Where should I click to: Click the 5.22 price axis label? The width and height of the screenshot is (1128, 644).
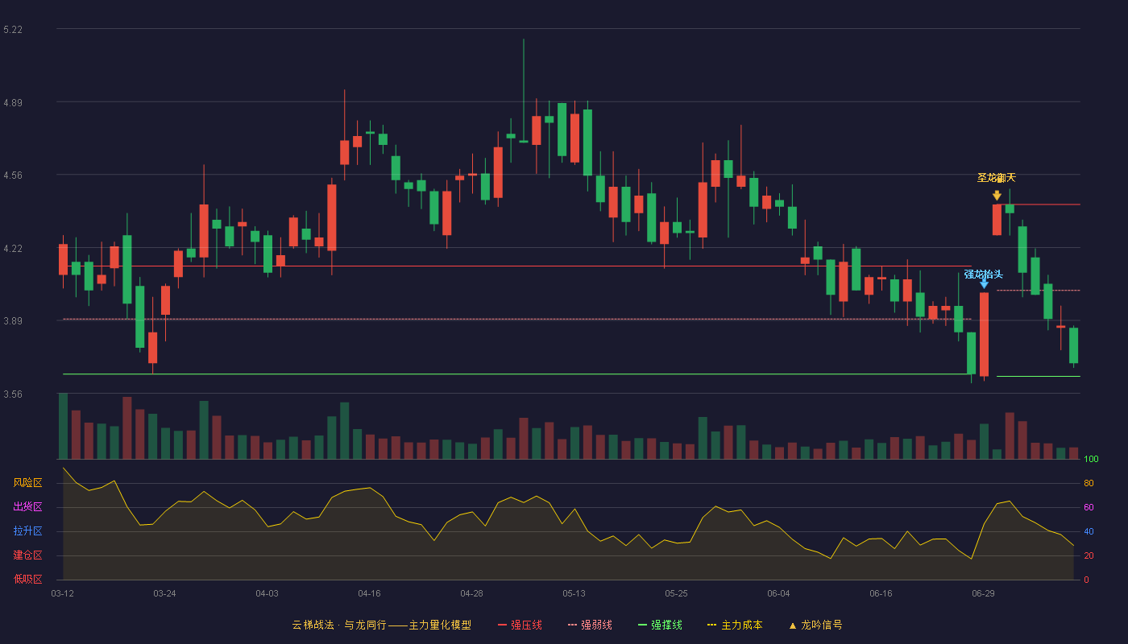tap(13, 30)
